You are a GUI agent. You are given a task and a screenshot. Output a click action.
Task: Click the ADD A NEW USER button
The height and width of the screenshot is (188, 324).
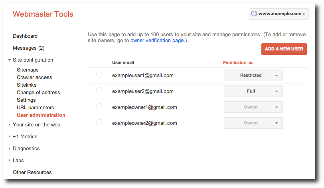[284, 49]
